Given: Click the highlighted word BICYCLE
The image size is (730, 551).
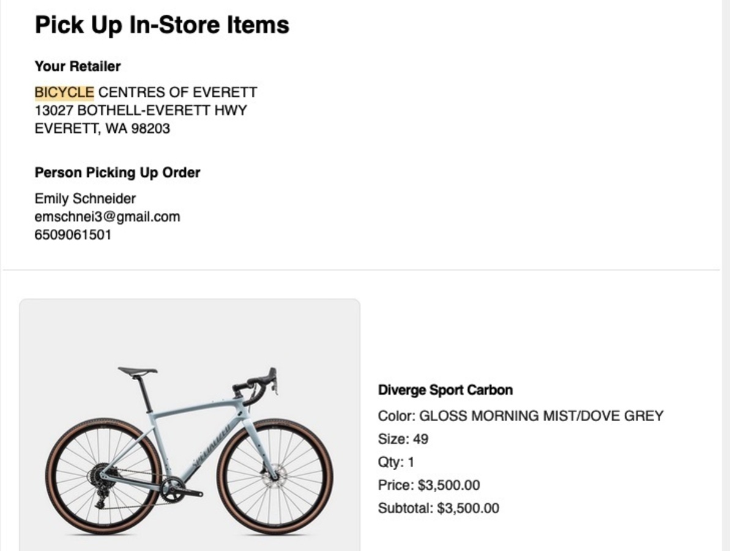Looking at the screenshot, I should [x=64, y=92].
